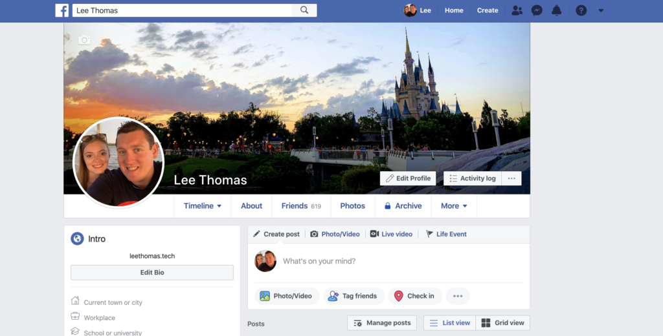Open the notifications bell icon
Screen dimensions: 663x336
click(x=556, y=10)
